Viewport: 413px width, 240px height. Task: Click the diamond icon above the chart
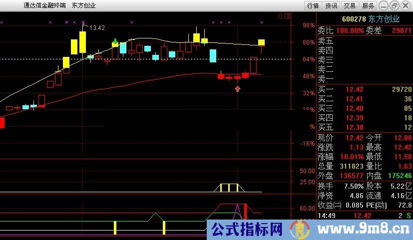pos(281,16)
